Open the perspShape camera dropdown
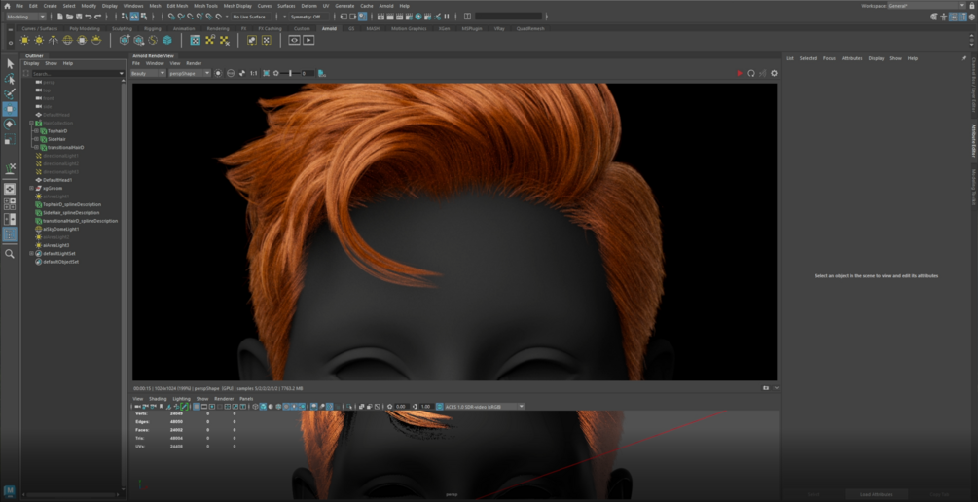Screen dimensions: 978x502 click(190, 73)
